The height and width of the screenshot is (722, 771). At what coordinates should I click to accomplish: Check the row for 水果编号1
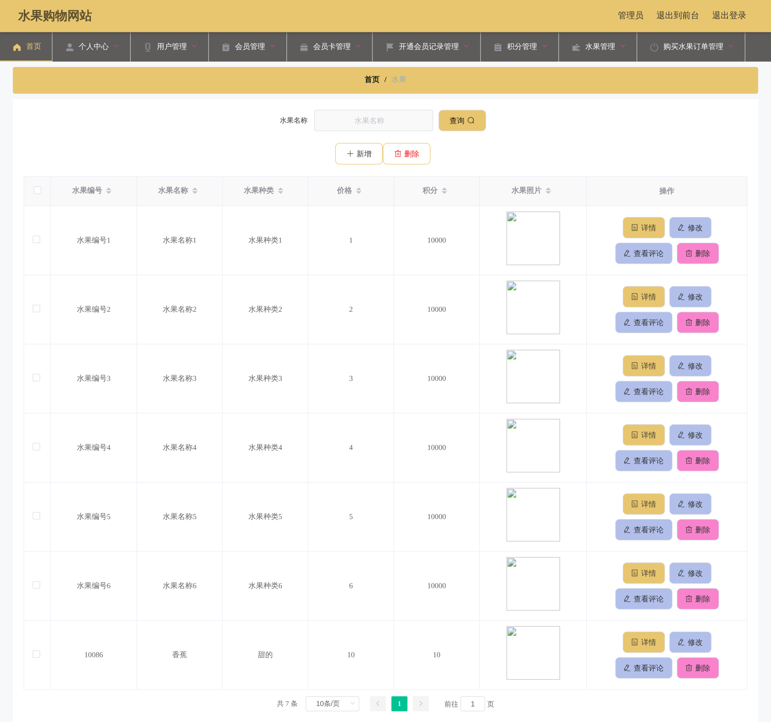coord(36,239)
